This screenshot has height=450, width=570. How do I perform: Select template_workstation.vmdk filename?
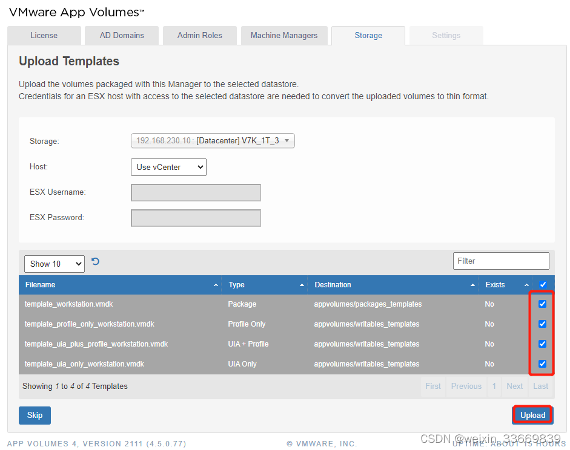68,304
